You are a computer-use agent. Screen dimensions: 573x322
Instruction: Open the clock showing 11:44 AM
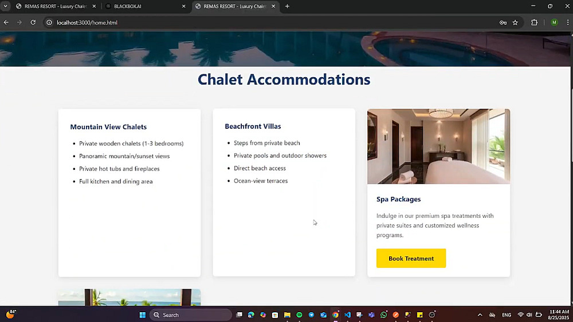click(x=559, y=315)
